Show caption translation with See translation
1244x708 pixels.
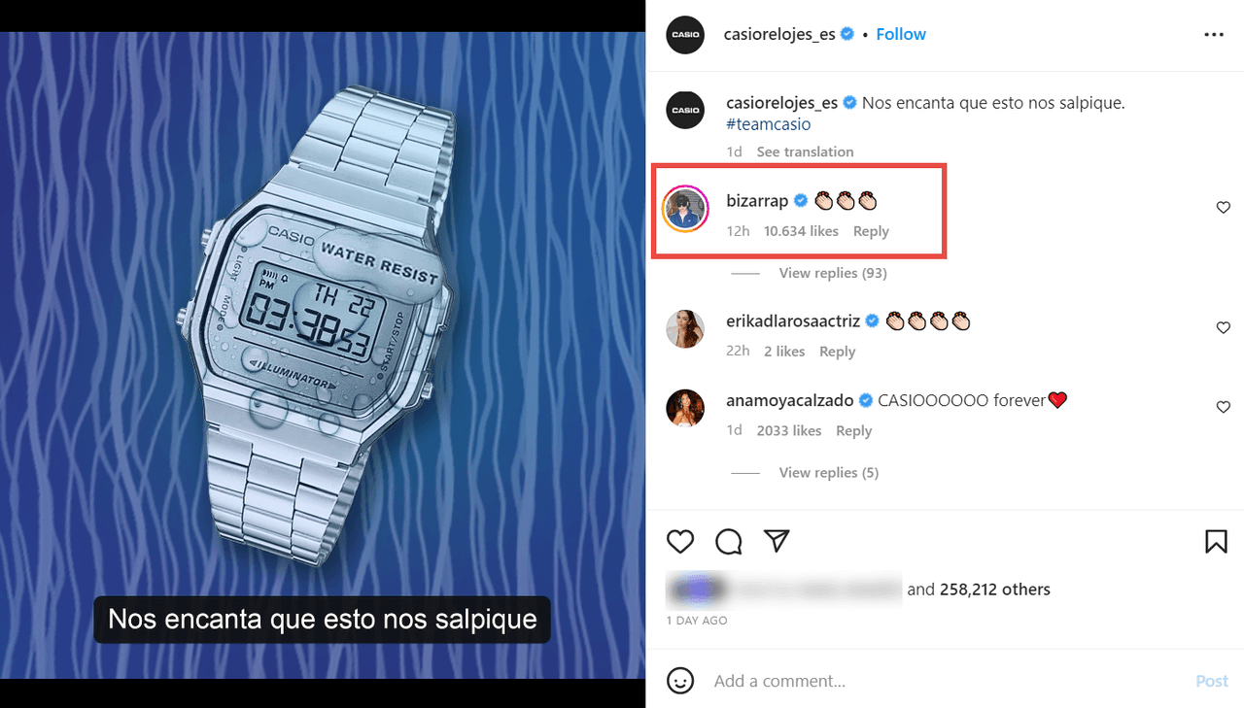tap(805, 152)
